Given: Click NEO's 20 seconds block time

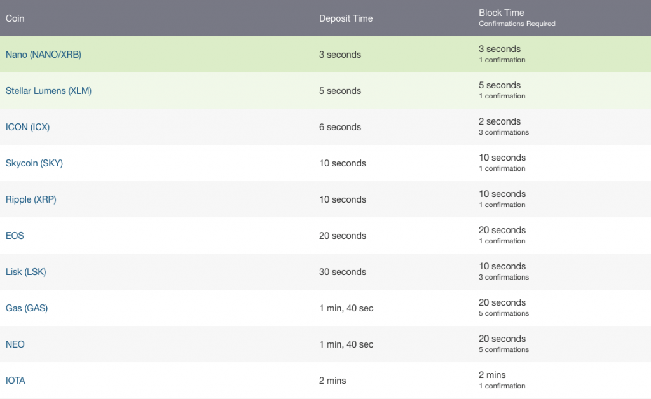Looking at the screenshot, I should (x=502, y=339).
